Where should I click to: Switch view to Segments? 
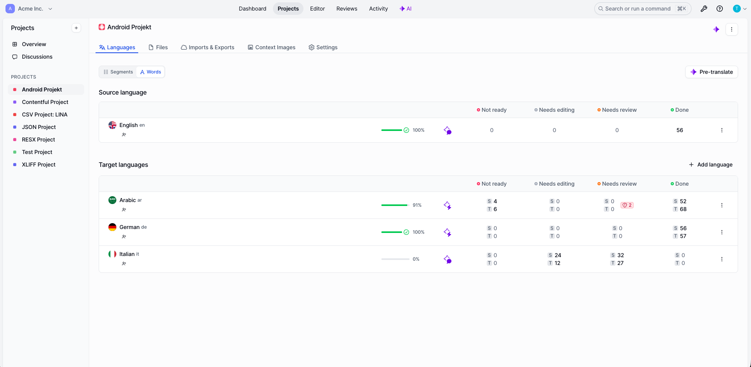point(118,72)
